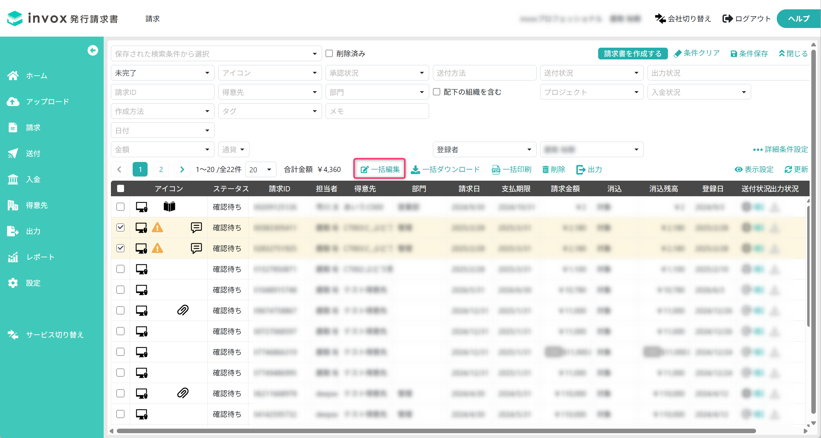Open the 送付状況 dropdown
This screenshot has width=821, height=438.
tap(592, 73)
